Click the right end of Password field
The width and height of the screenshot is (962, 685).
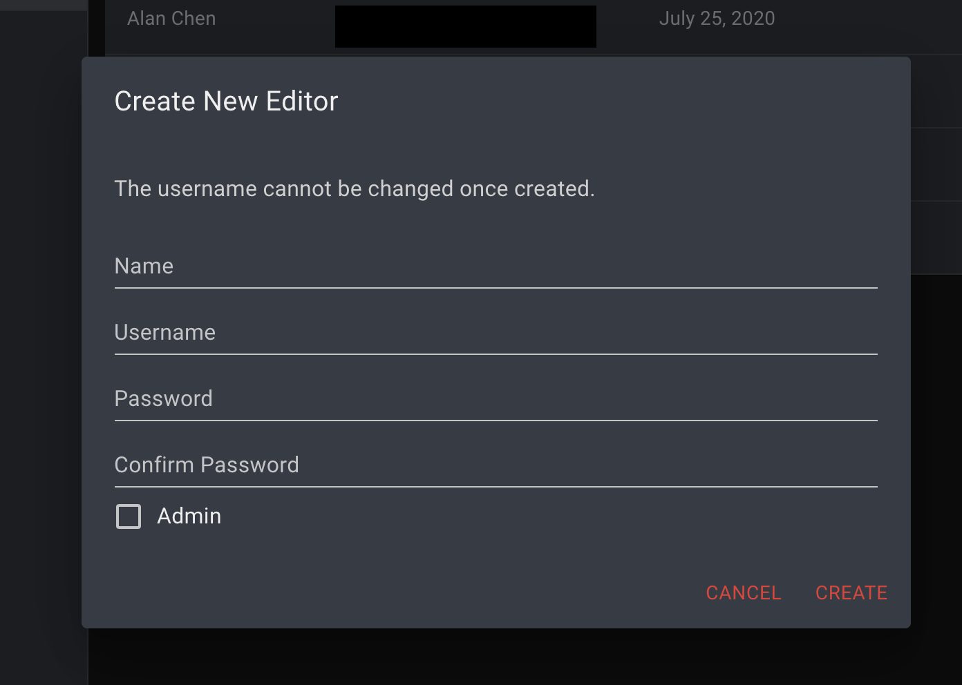coord(857,400)
